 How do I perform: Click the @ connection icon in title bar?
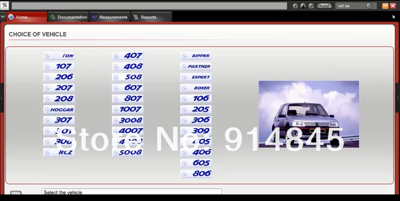[311, 6]
